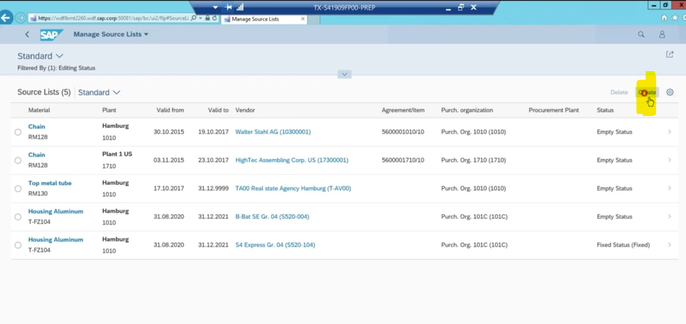This screenshot has height=324, width=686.
Task: Navigate into TA00 Real state Agency row chevron
Action: 670,189
